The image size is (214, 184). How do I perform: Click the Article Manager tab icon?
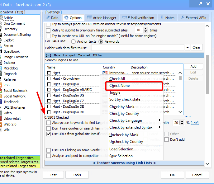[89, 18]
